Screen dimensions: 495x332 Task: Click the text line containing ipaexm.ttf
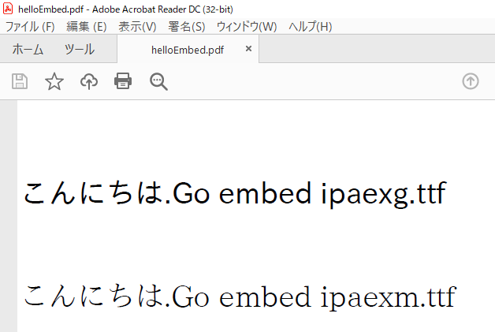pyautogui.click(x=240, y=297)
